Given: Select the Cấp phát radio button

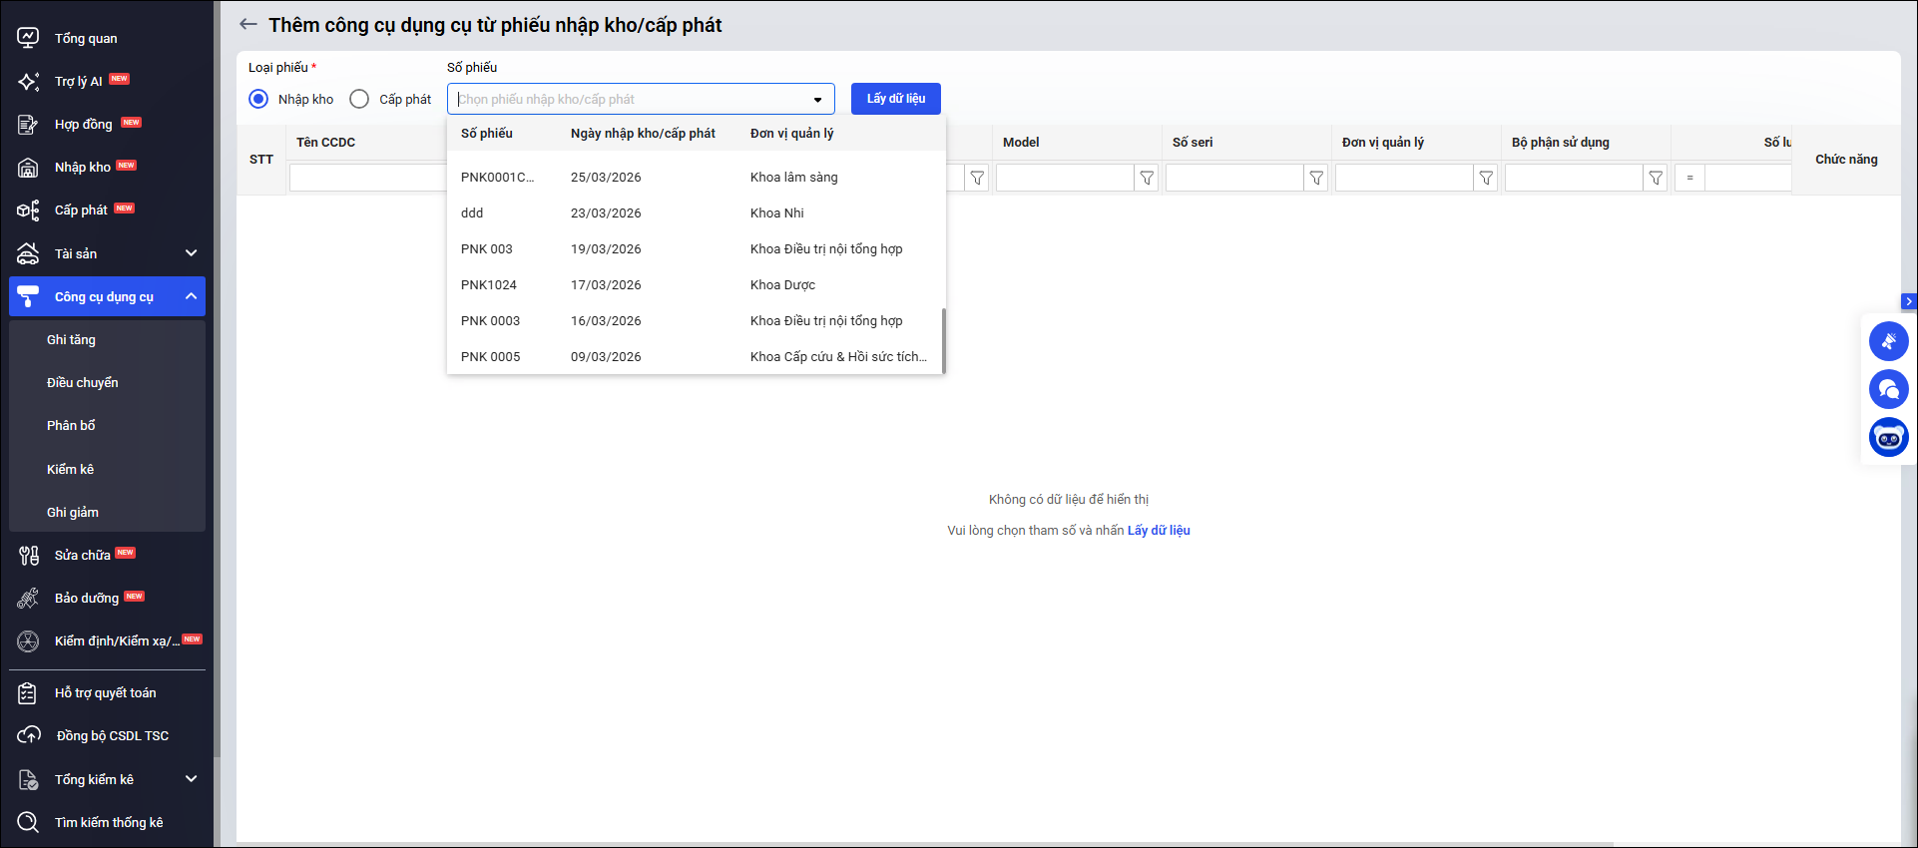Looking at the screenshot, I should coord(359,99).
